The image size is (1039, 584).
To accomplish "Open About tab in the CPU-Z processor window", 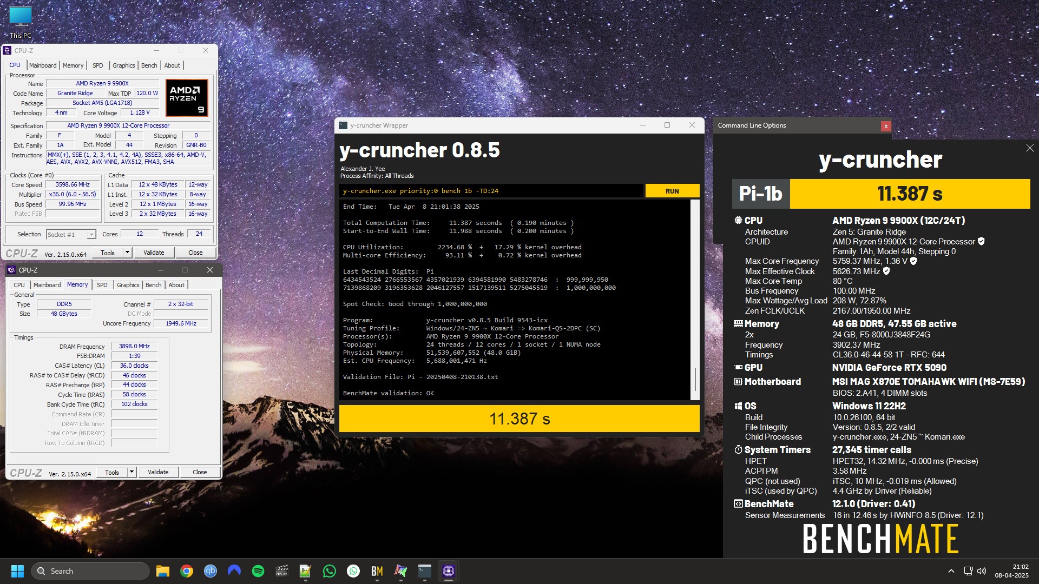I will pos(172,65).
